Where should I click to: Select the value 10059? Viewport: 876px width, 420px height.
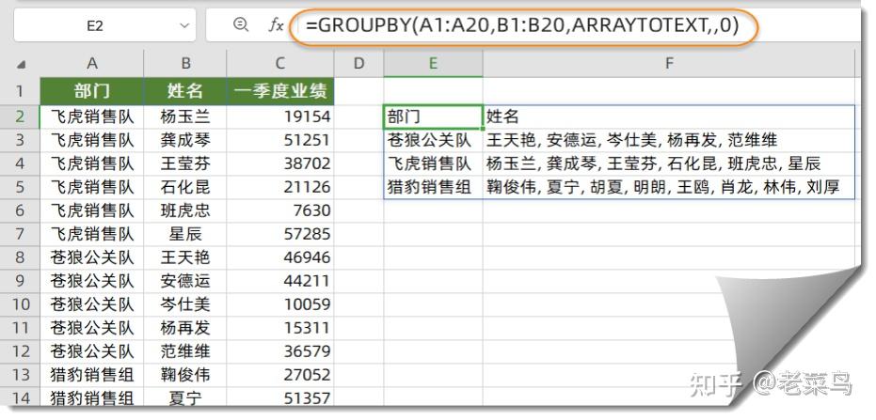point(280,304)
